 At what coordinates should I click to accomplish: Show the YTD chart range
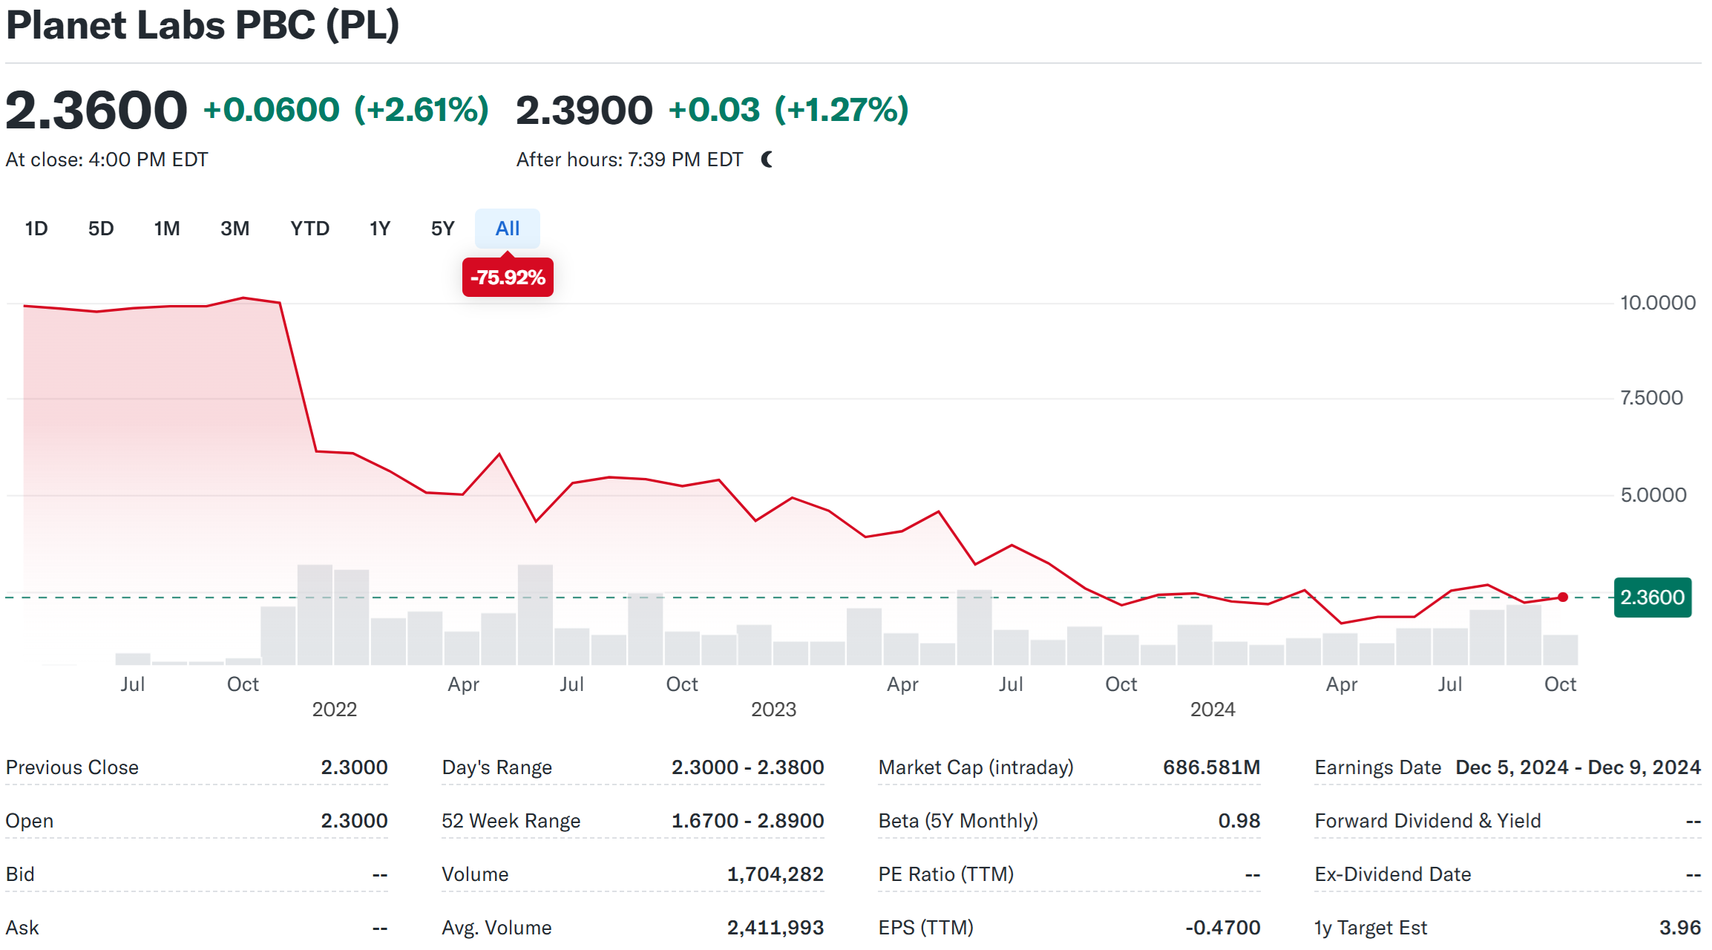309,229
